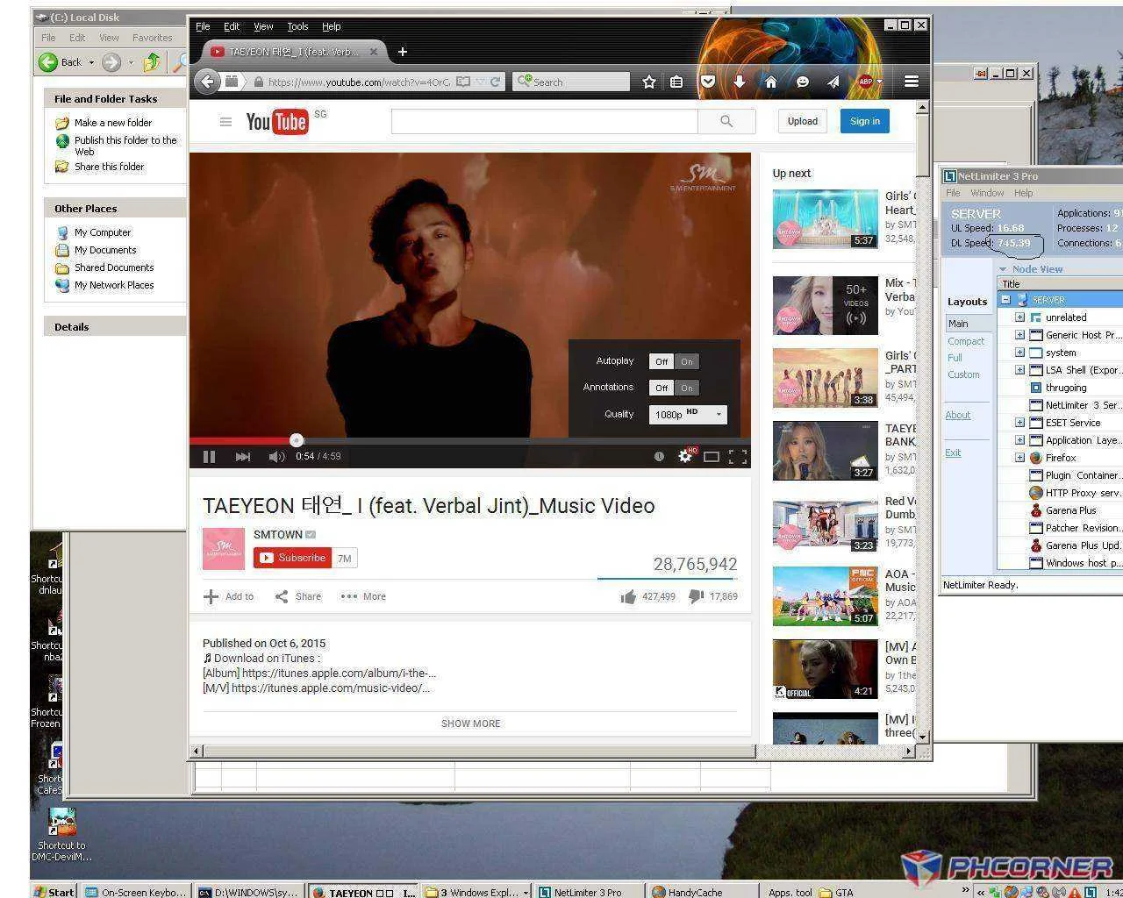Switch to theater mode

pos(712,456)
